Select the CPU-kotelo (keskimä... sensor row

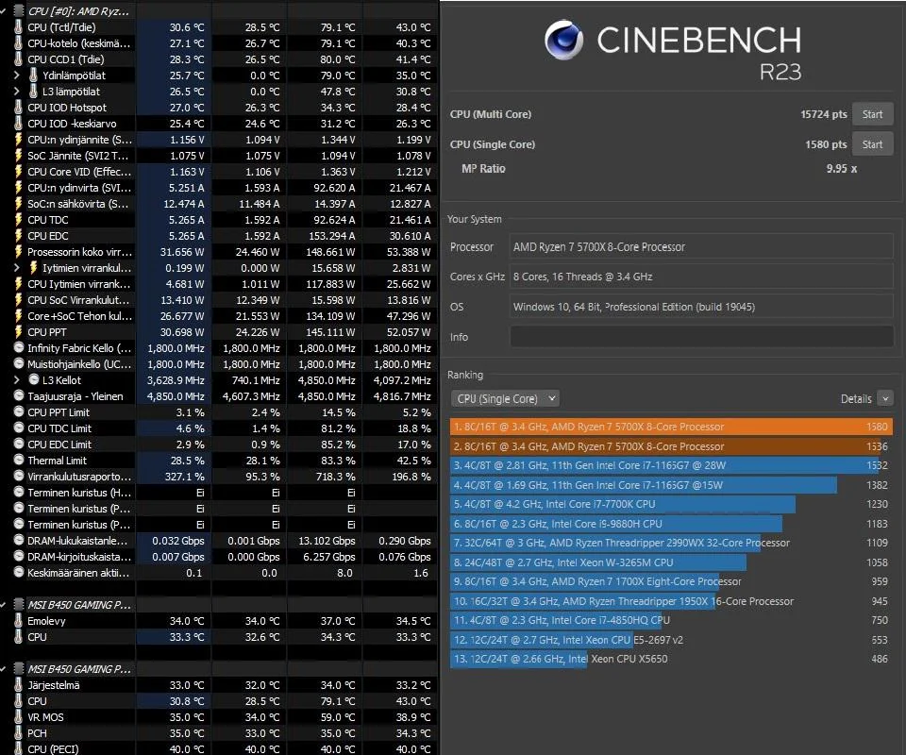click(218, 43)
